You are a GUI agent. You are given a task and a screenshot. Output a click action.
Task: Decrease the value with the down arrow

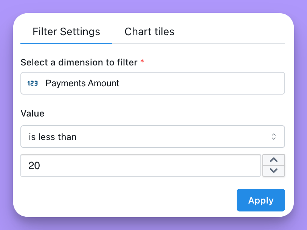(x=273, y=171)
